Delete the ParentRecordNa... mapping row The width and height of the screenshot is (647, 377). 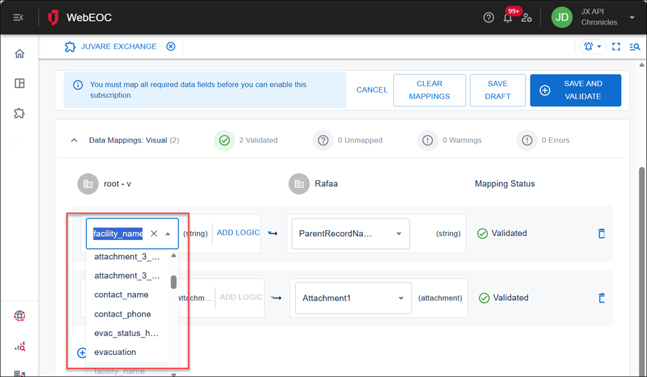[x=602, y=233]
